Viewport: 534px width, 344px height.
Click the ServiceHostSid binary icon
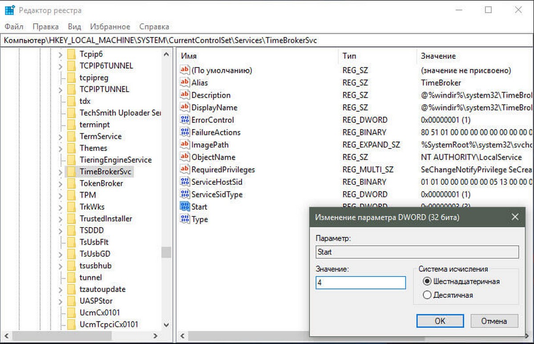[185, 182]
